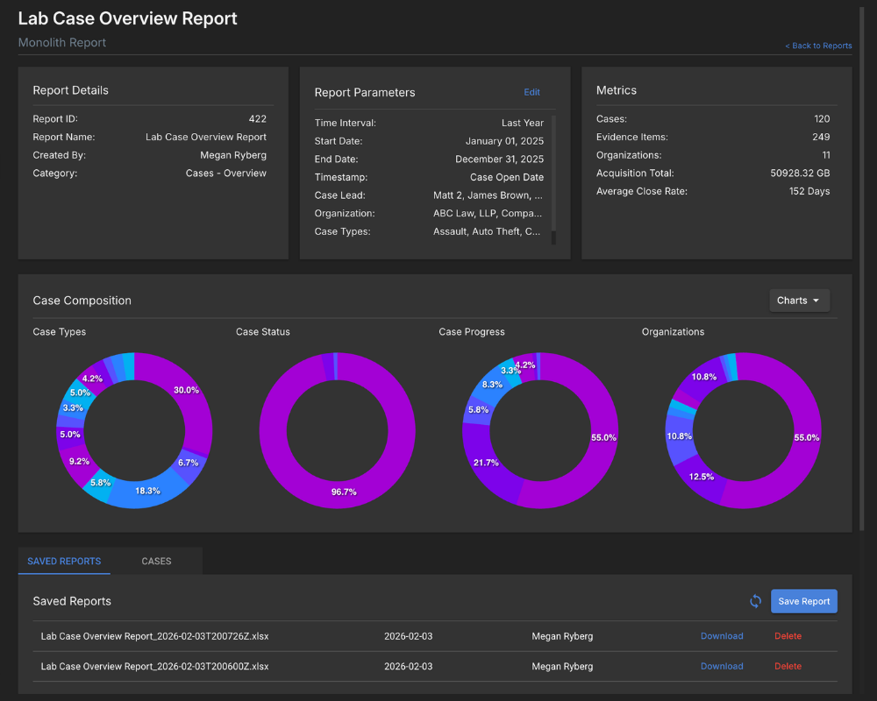This screenshot has height=701, width=877.
Task: Open the Charts dropdown
Action: [799, 300]
